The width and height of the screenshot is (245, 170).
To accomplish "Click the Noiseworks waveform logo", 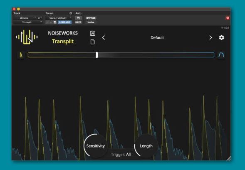I will click(x=27, y=37).
